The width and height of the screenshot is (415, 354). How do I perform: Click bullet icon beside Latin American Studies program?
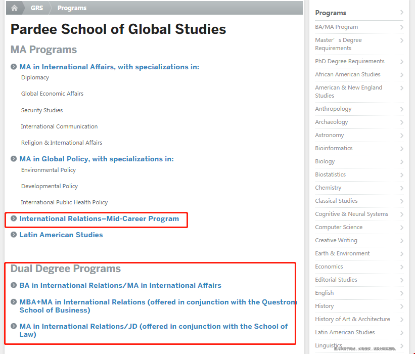tap(14, 235)
